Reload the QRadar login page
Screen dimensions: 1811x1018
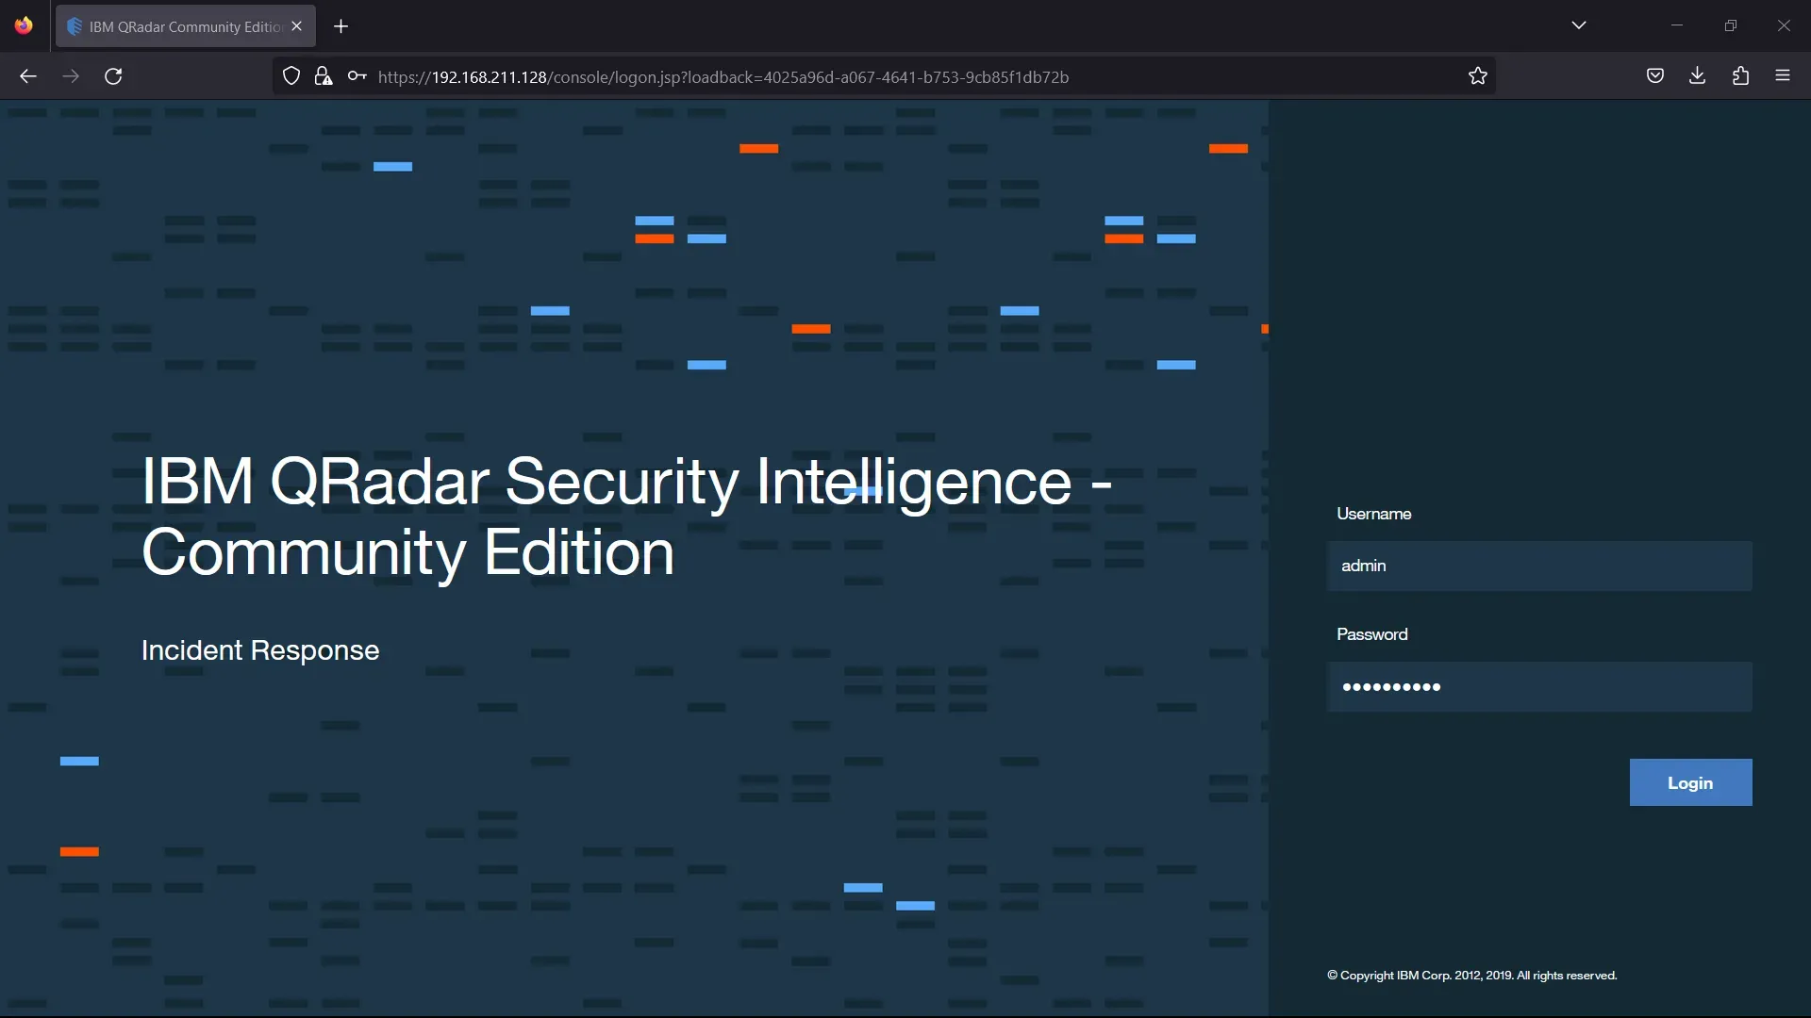[113, 76]
